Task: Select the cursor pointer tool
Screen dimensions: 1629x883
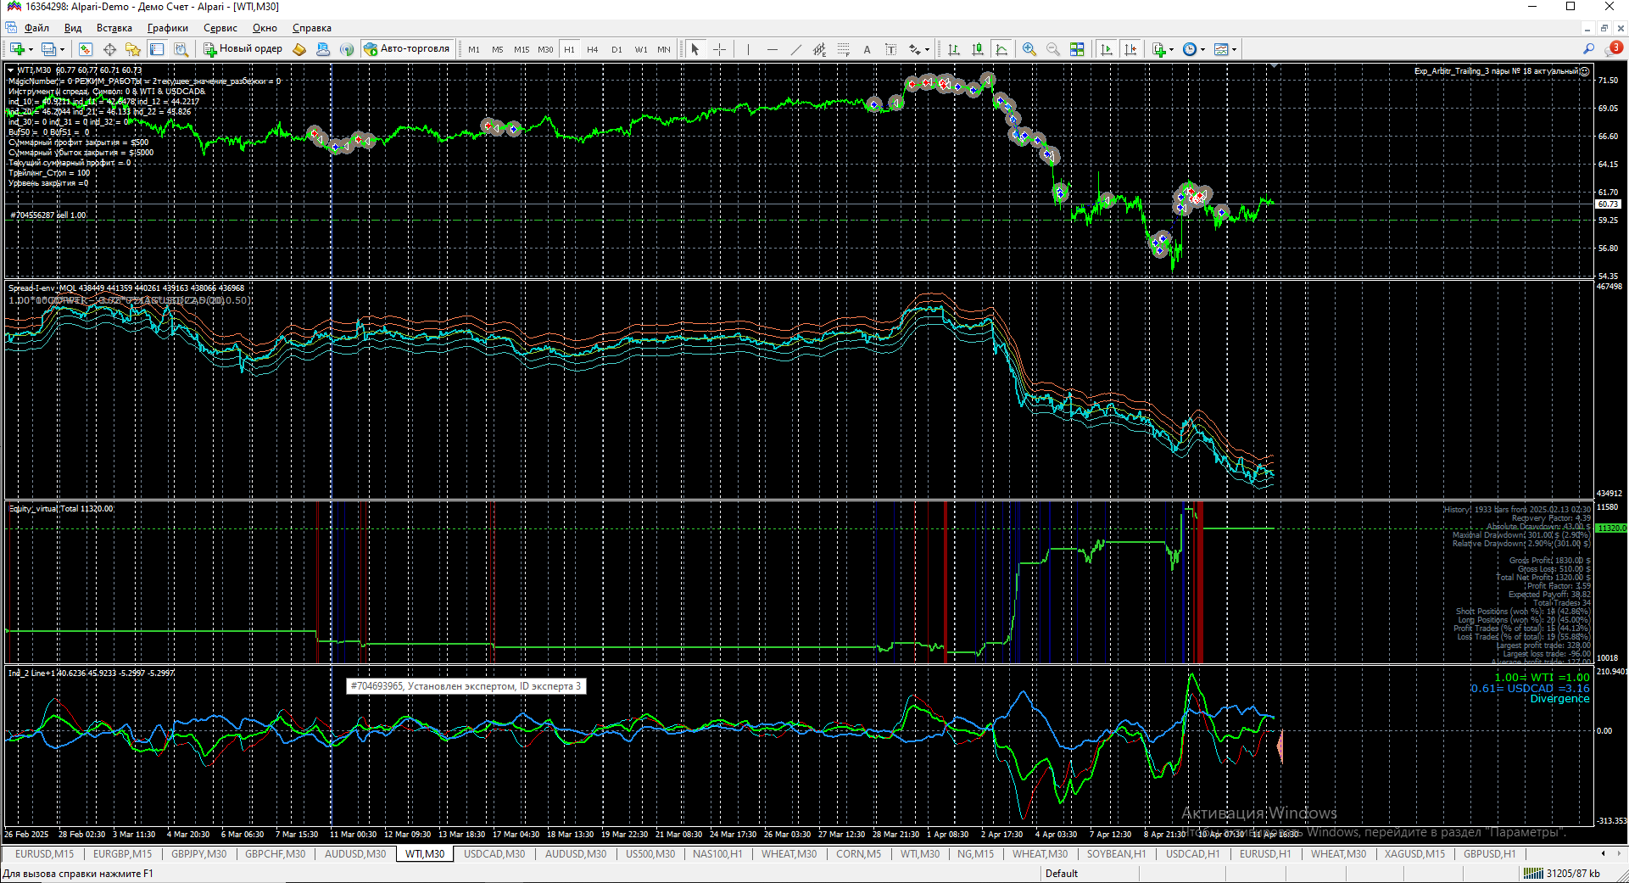Action: point(695,49)
